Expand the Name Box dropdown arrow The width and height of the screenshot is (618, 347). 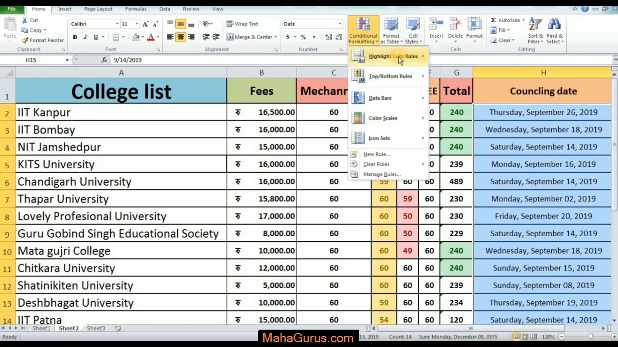tap(67, 60)
